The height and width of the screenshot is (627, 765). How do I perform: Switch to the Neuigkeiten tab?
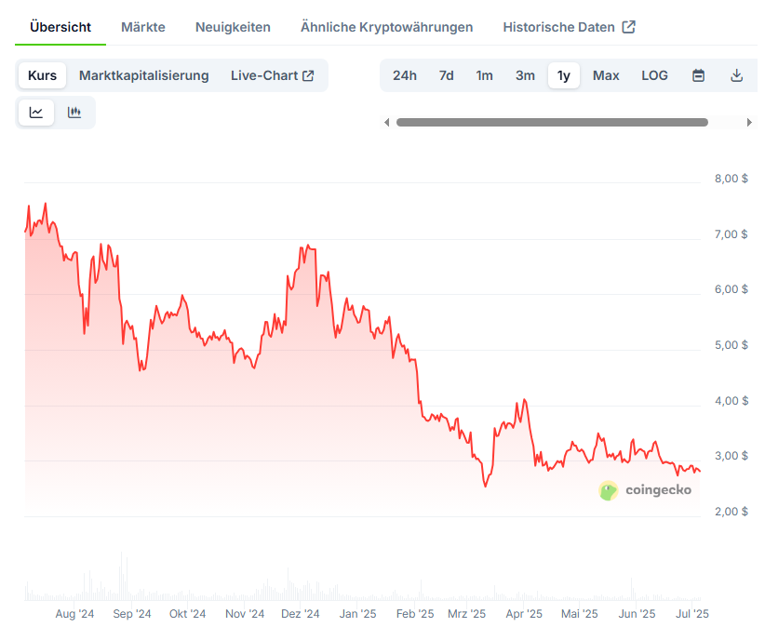(x=233, y=27)
